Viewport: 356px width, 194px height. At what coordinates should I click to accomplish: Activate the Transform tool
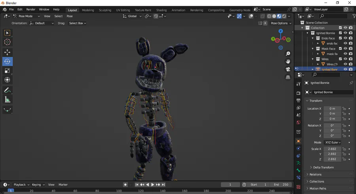[7, 80]
